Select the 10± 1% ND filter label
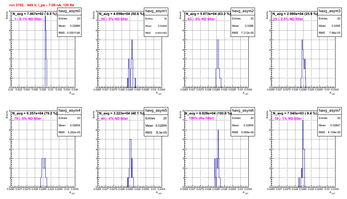This screenshot has width=347, height=199. pos(288,119)
